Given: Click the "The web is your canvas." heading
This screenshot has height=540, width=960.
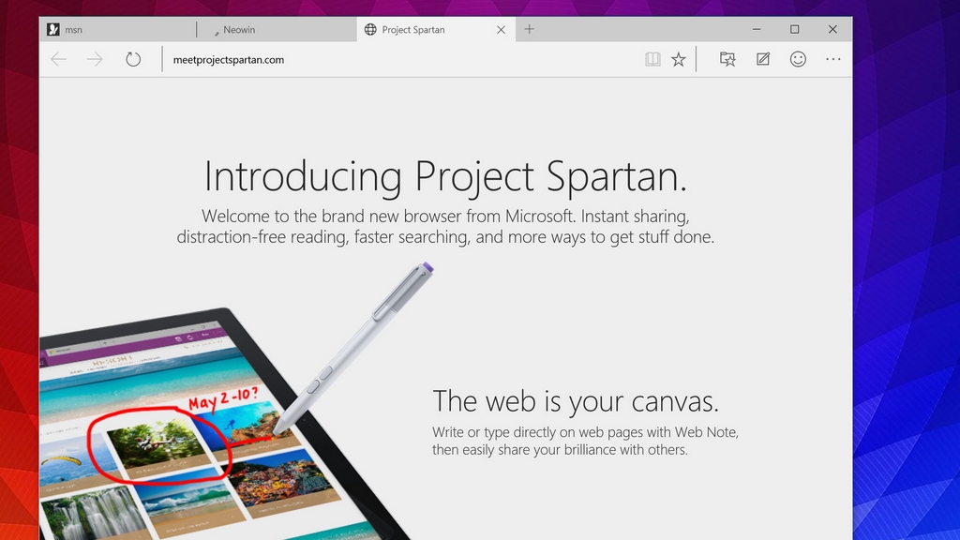Looking at the screenshot, I should [576, 401].
